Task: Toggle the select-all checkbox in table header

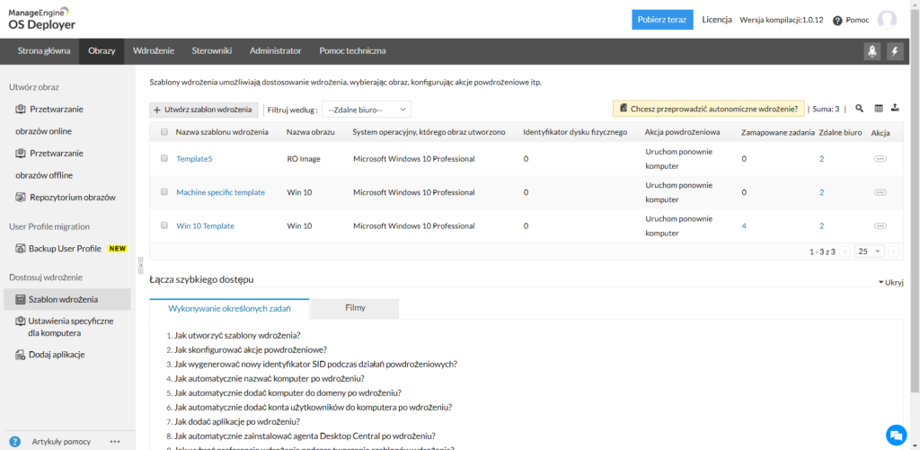Action: 164,132
